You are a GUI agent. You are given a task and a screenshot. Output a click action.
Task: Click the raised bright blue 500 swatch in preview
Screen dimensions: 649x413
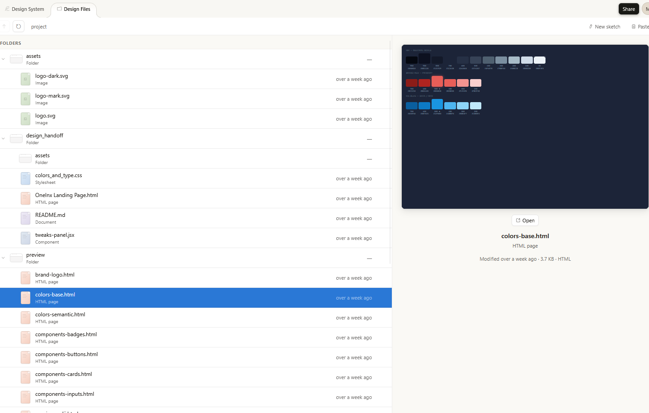click(437, 104)
